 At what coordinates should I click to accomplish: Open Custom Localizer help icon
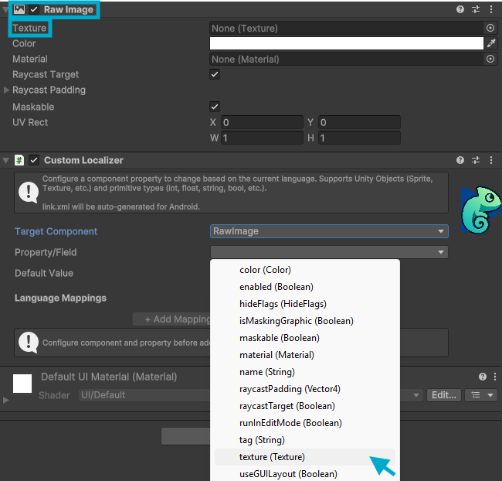pyautogui.click(x=461, y=160)
